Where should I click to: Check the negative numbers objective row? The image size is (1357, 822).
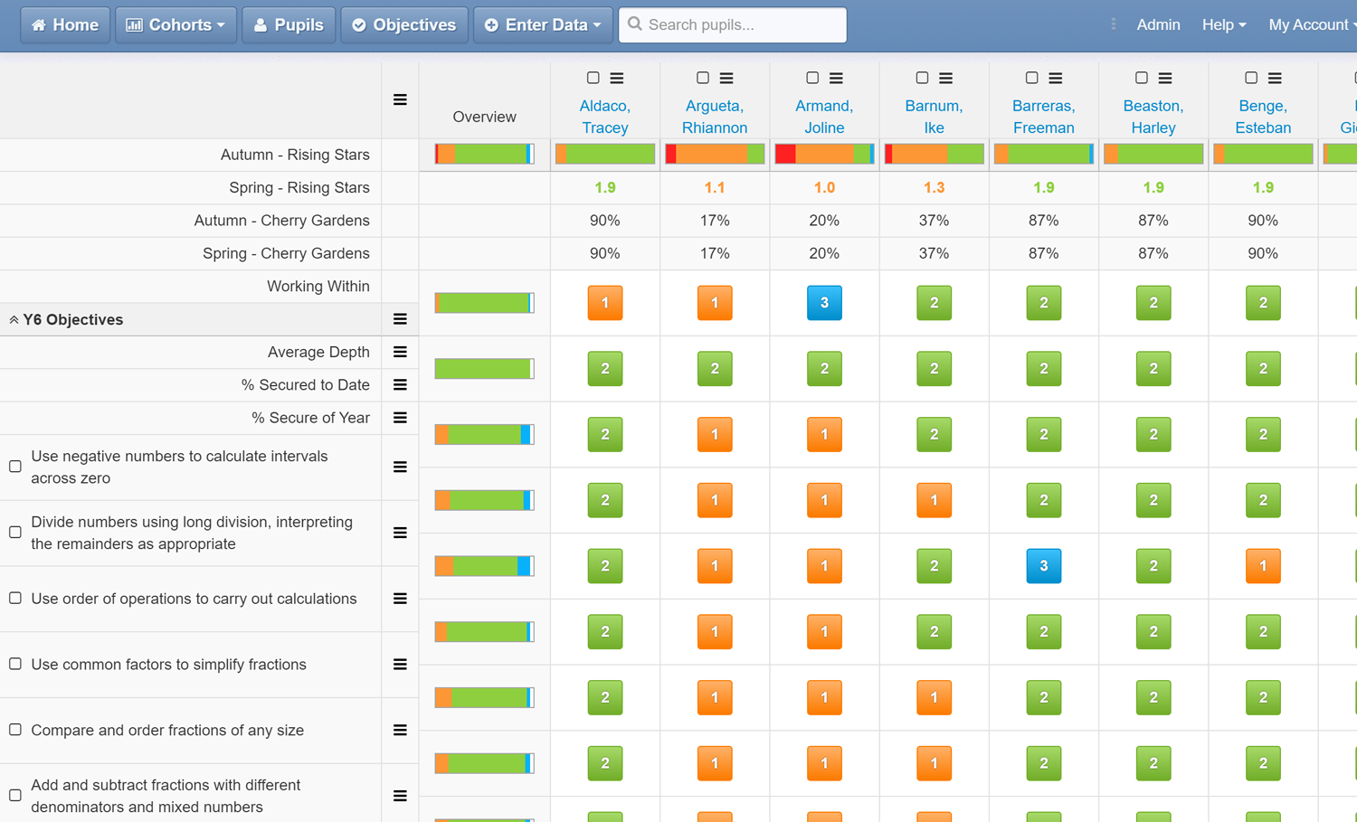coord(14,467)
